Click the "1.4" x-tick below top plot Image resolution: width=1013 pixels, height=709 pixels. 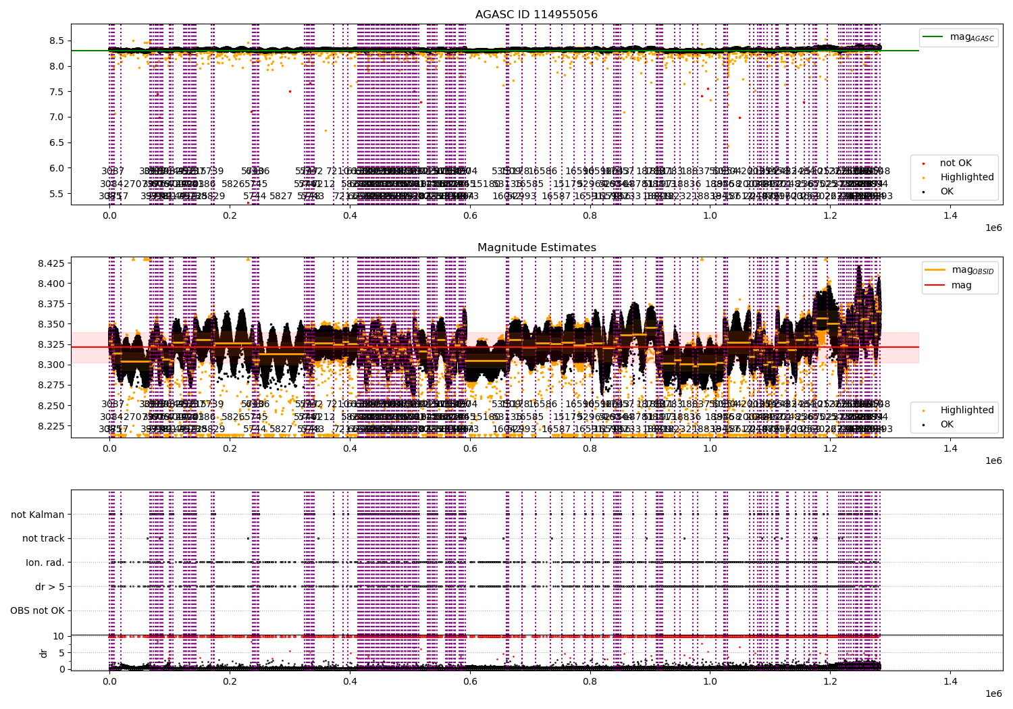[x=950, y=215]
